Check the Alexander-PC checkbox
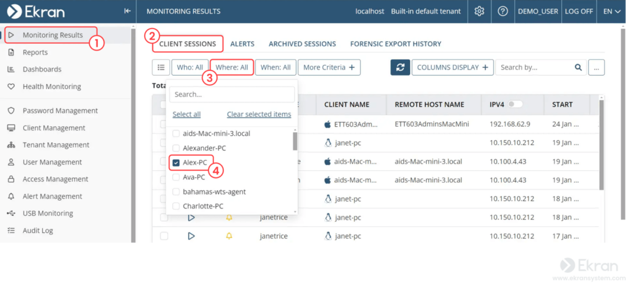 point(175,148)
